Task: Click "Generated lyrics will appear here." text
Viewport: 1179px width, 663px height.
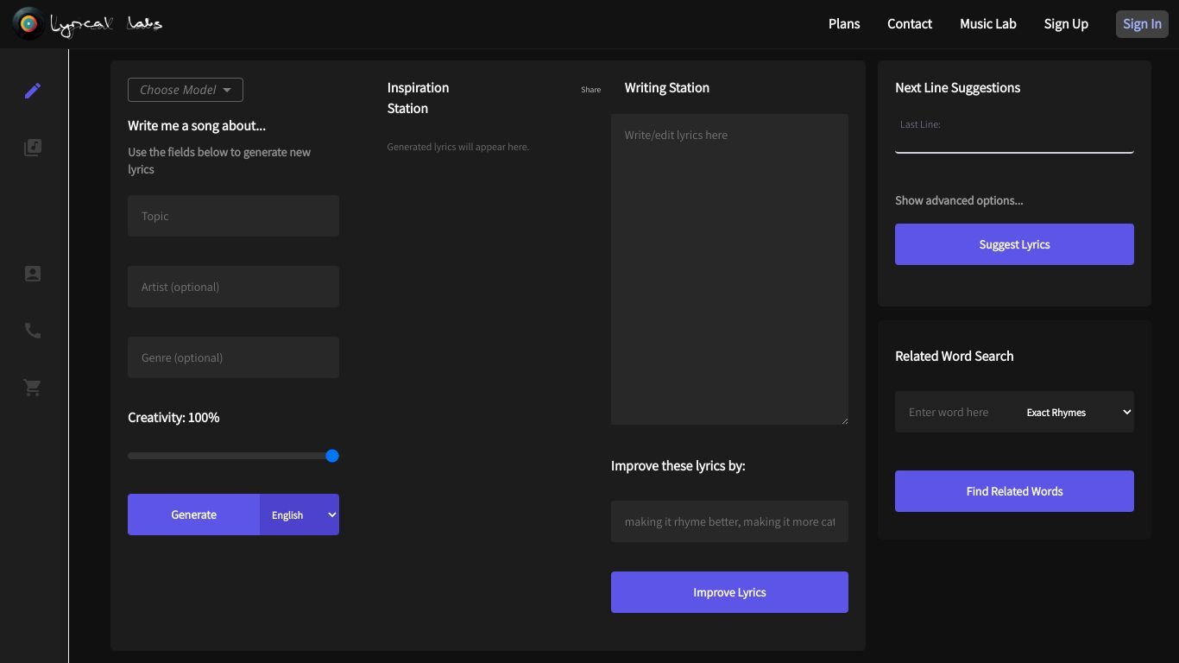Action: pos(458,147)
